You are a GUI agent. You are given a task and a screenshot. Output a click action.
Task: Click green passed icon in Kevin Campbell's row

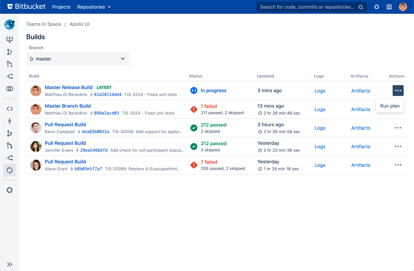[194, 128]
